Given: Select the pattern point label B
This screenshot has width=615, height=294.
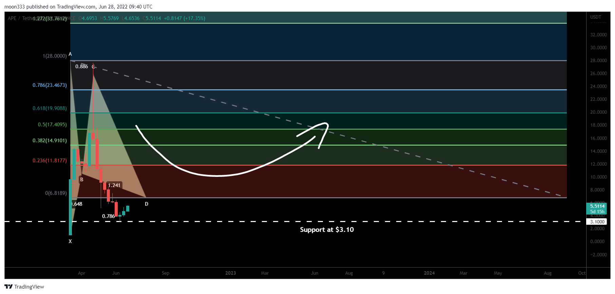Looking at the screenshot, I should pos(82,180).
